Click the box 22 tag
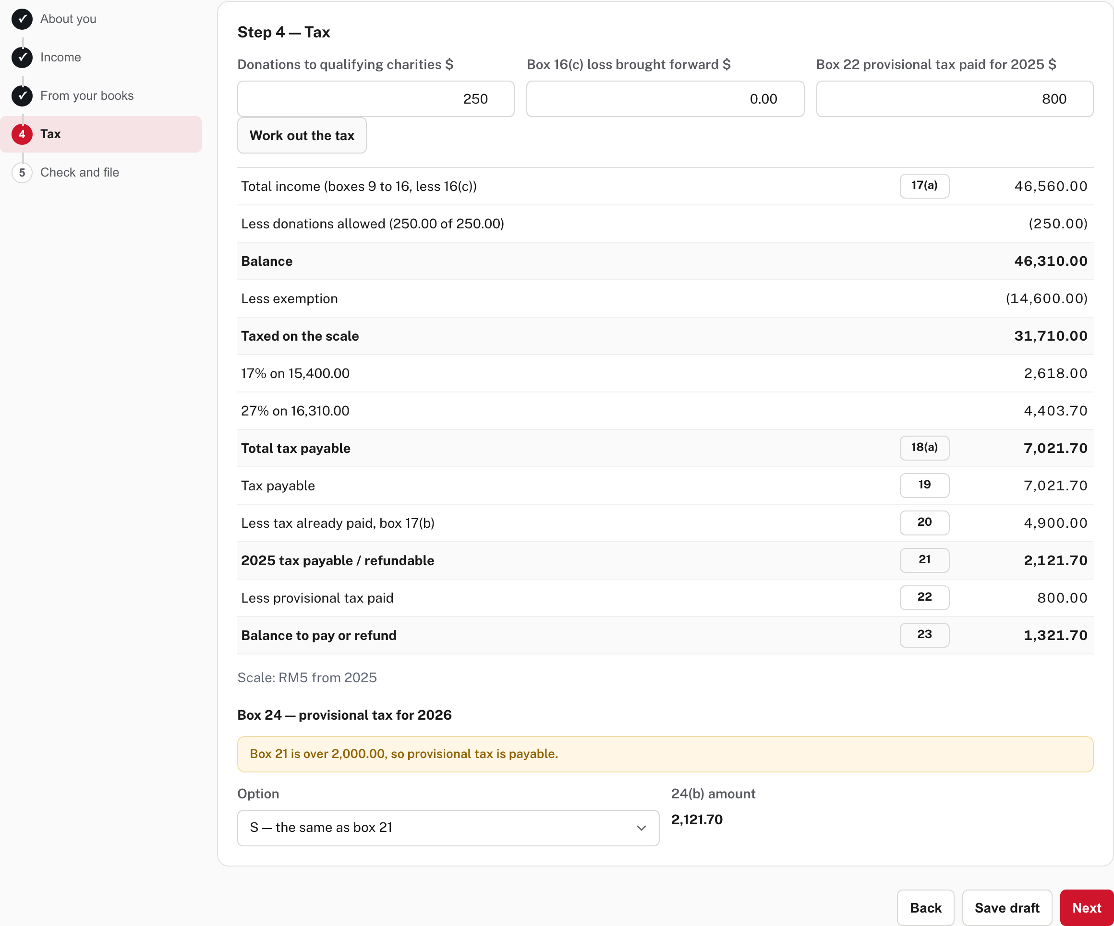Viewport: 1114px width, 926px height. click(924, 597)
